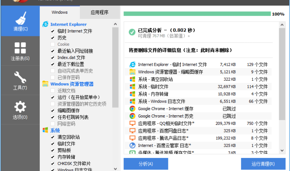Image resolution: width=290 pixels, height=171 pixels.
Task: Click folder icon beside 缩略图缓存 result row
Action: click(132, 72)
